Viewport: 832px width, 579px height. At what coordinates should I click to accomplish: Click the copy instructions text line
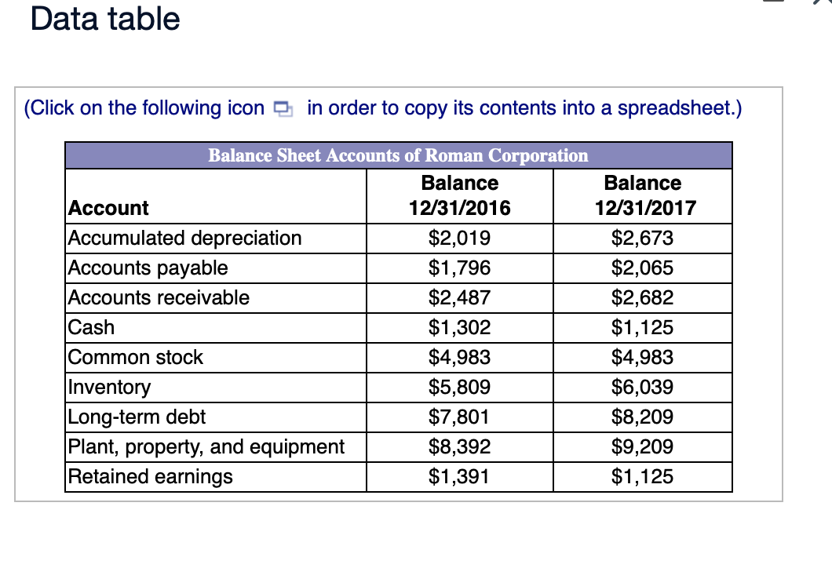pos(383,108)
